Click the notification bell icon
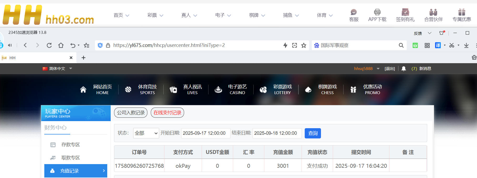This screenshot has width=477, height=178. click(404, 69)
